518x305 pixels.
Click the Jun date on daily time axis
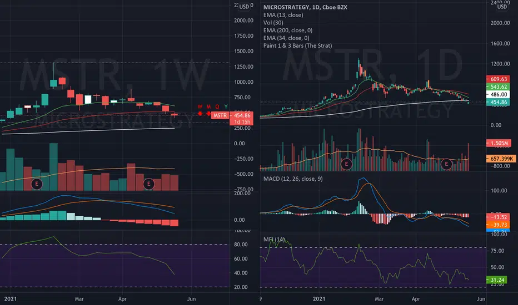(x=481, y=299)
